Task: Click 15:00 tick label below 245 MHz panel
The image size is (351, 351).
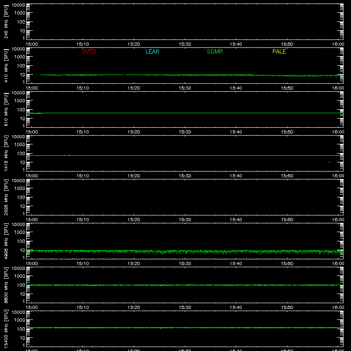Action: pos(32,44)
